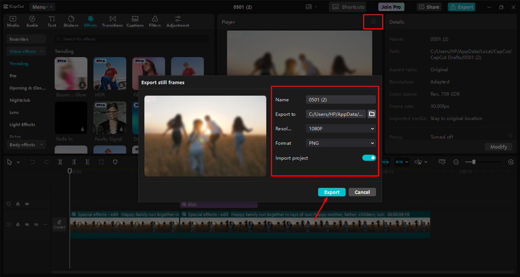
Task: Toggle visibility of the main video track
Action: [x=27, y=224]
